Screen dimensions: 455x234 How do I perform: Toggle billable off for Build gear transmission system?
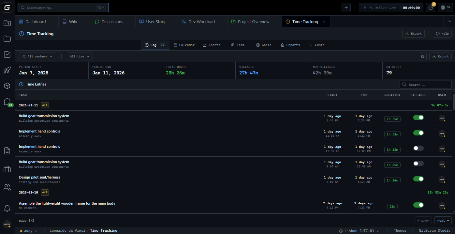(x=418, y=117)
